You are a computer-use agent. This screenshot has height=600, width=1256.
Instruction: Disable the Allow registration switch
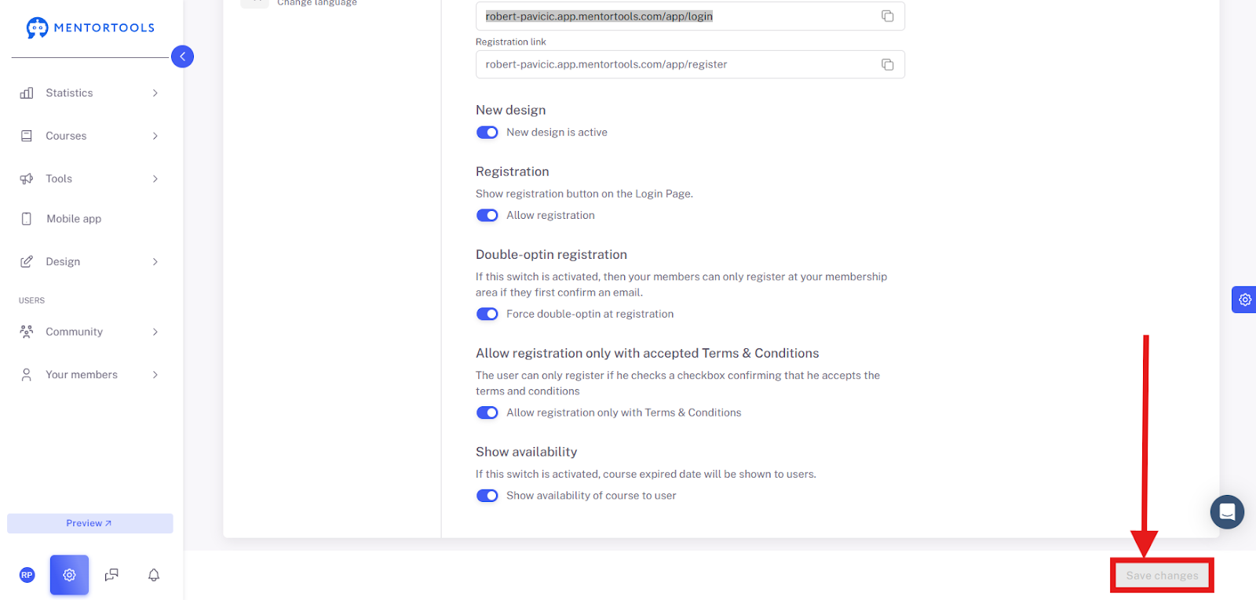(487, 216)
